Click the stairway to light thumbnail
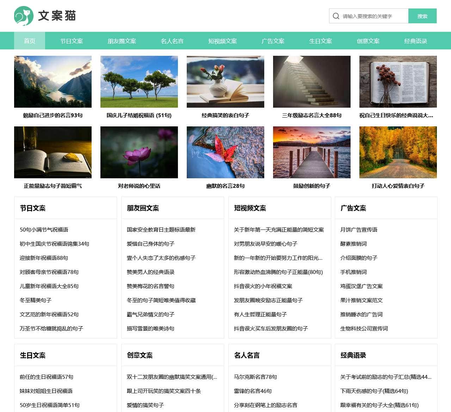This screenshot has height=412, width=451. click(311, 82)
